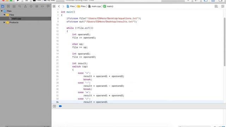Screen dimensions: 226x127
Task: Click the case '/' label
Action: (84, 99)
